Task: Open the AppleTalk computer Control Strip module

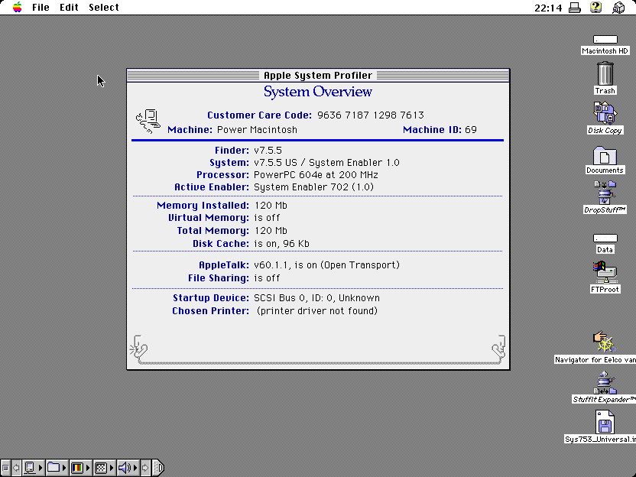Action: point(31,467)
